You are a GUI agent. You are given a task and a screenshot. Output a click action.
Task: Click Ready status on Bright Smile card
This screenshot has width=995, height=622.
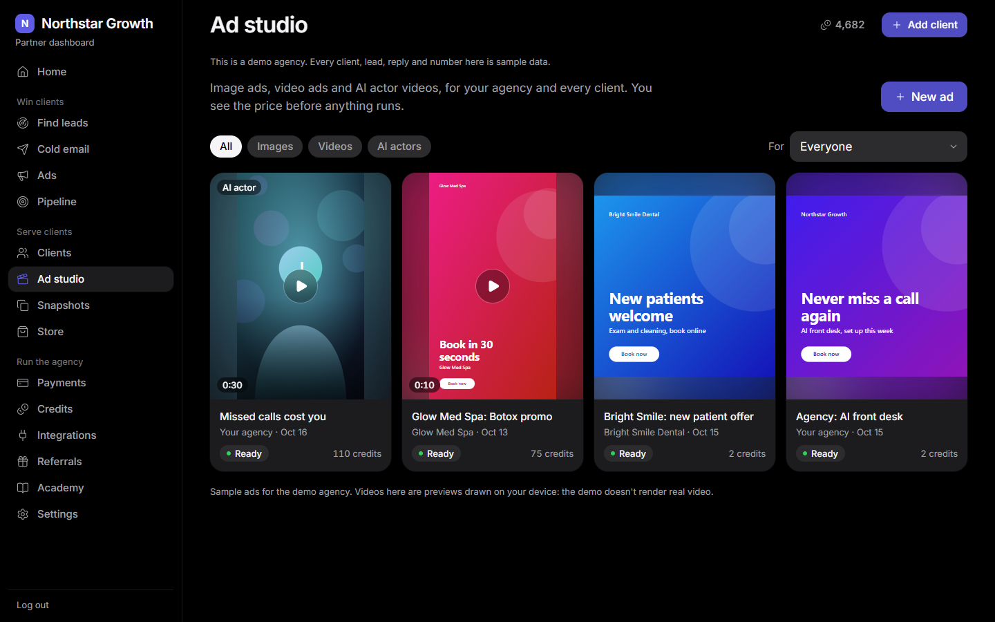click(628, 454)
